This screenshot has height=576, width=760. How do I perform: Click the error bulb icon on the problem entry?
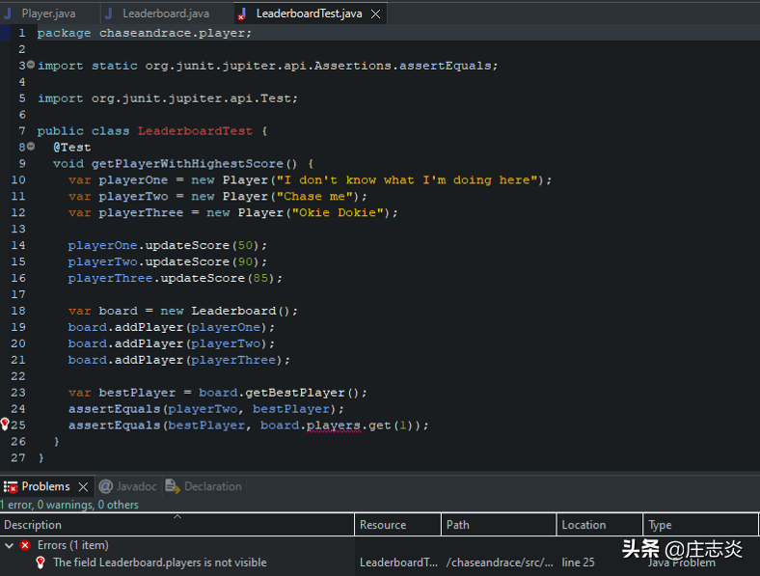(x=41, y=562)
